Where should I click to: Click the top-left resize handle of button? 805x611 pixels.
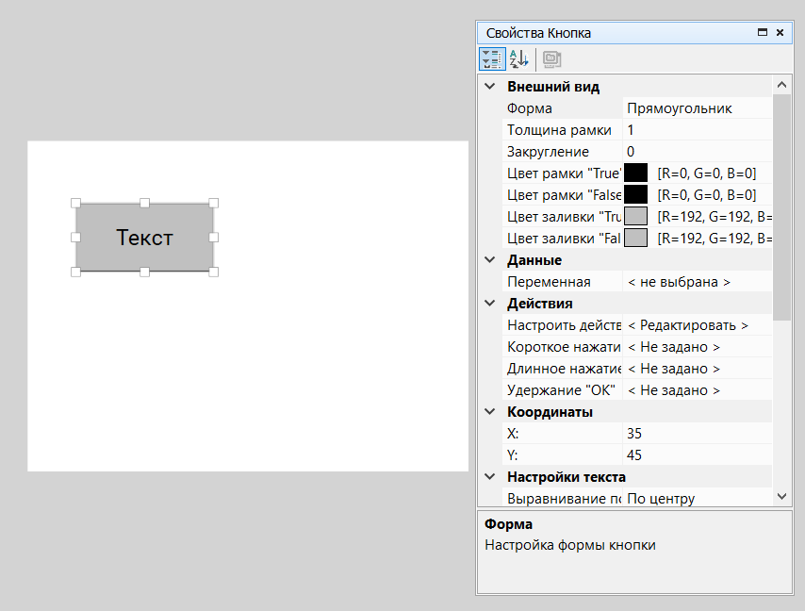click(x=76, y=203)
